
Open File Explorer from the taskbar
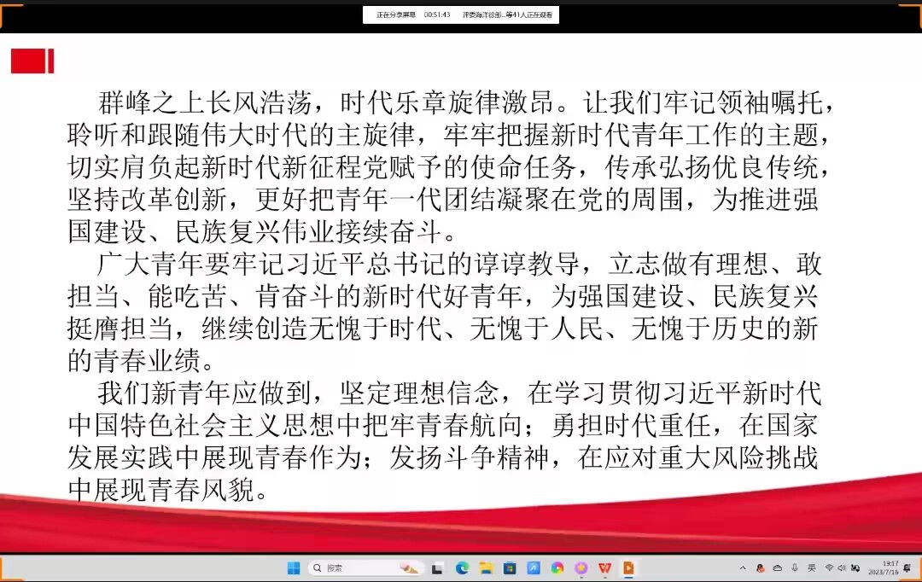click(x=486, y=567)
